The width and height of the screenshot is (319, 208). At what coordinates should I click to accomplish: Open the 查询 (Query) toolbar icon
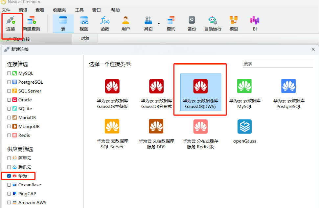click(x=171, y=24)
